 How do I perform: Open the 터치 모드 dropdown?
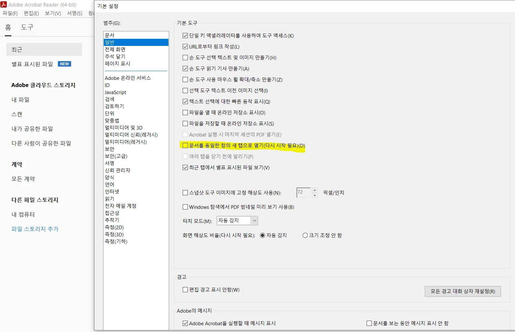tap(237, 220)
